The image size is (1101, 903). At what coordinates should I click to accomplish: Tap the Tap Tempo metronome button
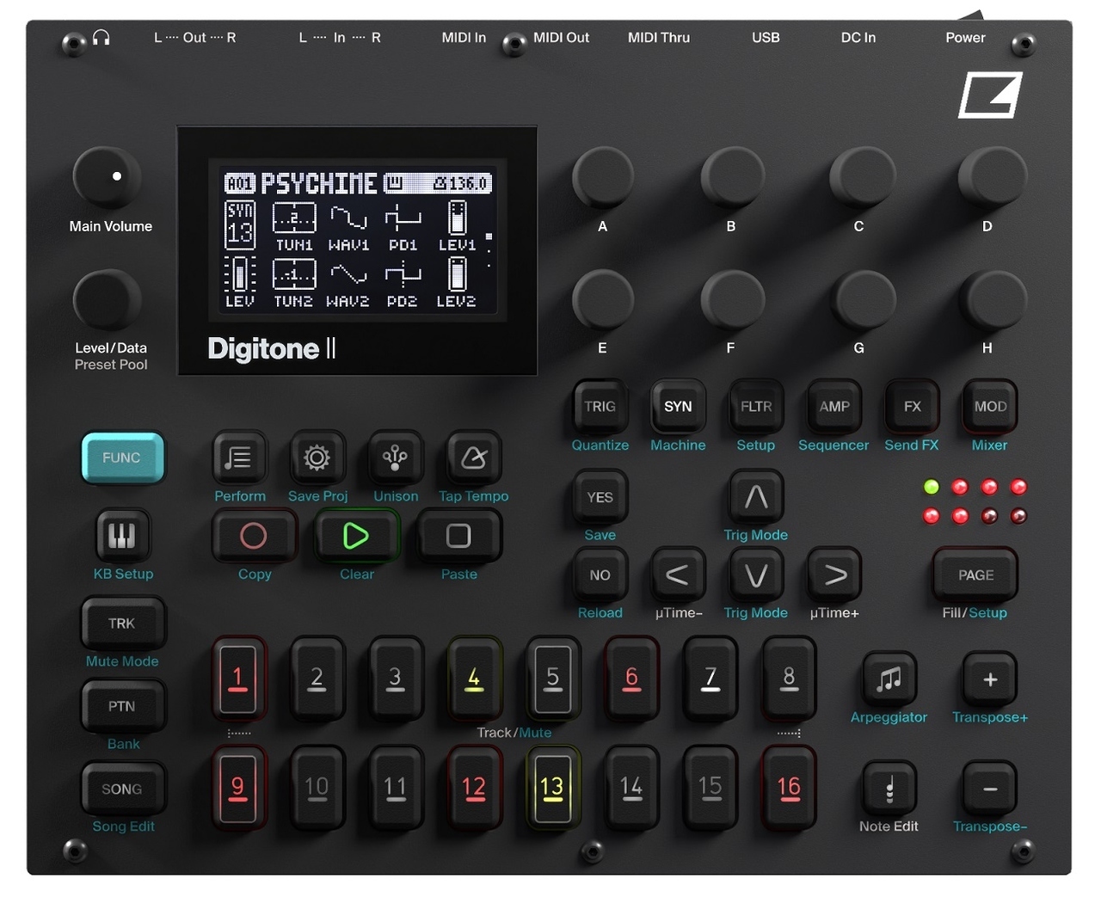coord(473,458)
